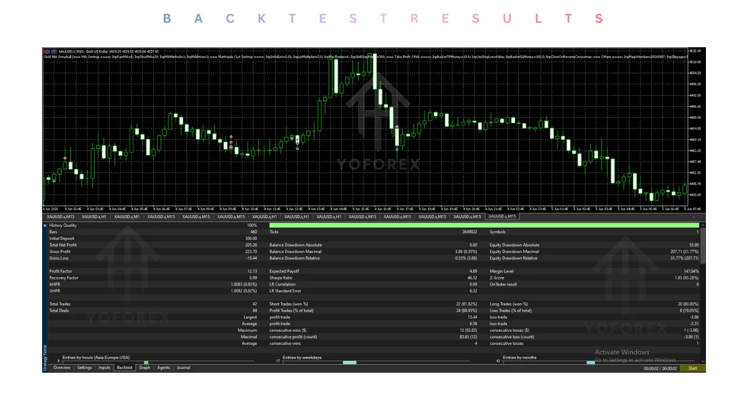This screenshot has width=748, height=420.
Task: Click the Profit Factor value 12.13
Action: pyautogui.click(x=252, y=271)
